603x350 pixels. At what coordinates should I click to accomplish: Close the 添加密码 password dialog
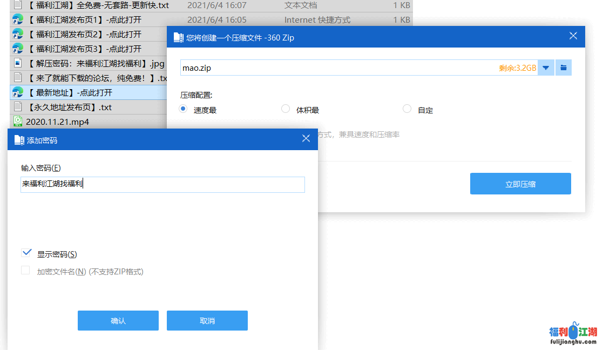(306, 139)
